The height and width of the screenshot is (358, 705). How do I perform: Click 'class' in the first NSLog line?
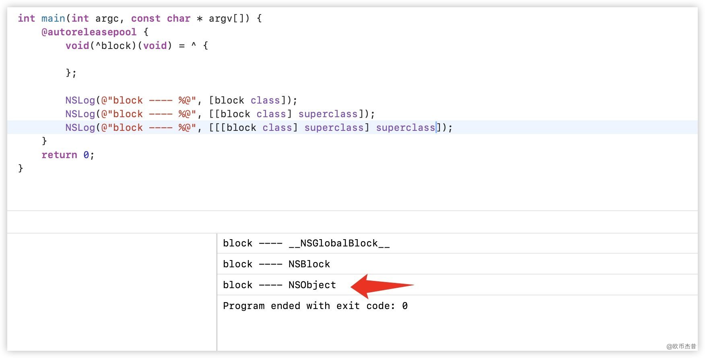coord(265,100)
